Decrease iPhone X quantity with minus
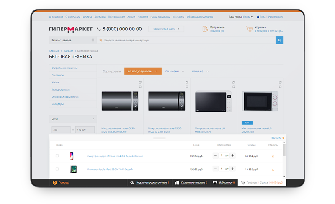 coord(216,156)
